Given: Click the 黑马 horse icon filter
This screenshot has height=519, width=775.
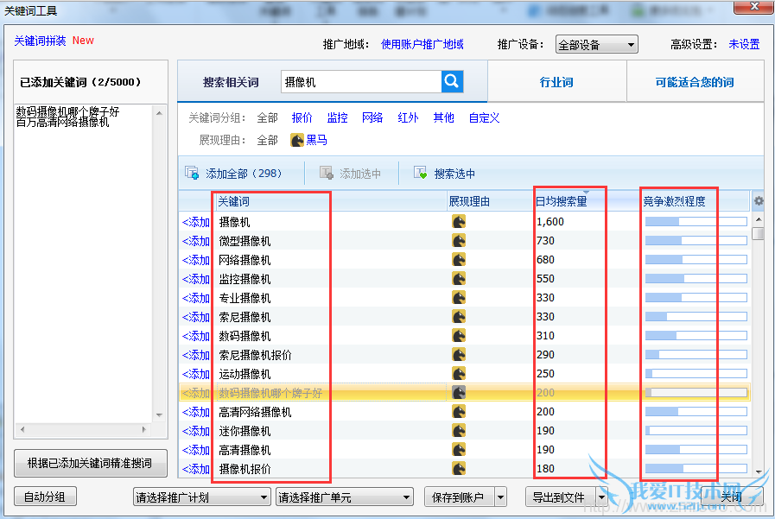Looking at the screenshot, I should pyautogui.click(x=297, y=140).
